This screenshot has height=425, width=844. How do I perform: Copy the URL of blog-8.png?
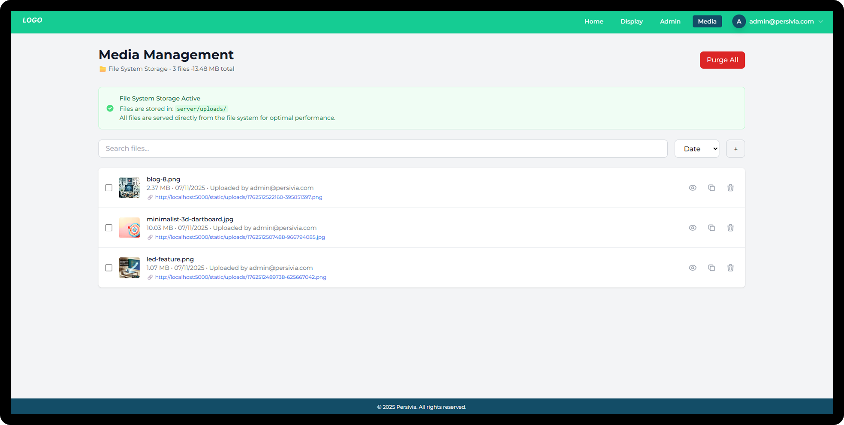pyautogui.click(x=711, y=188)
